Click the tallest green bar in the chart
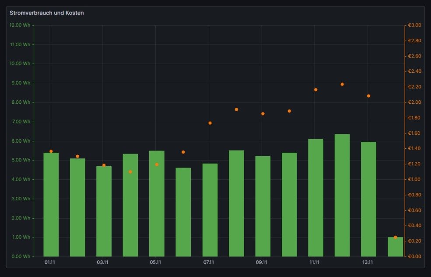The height and width of the screenshot is (277, 431). pyautogui.click(x=342, y=195)
